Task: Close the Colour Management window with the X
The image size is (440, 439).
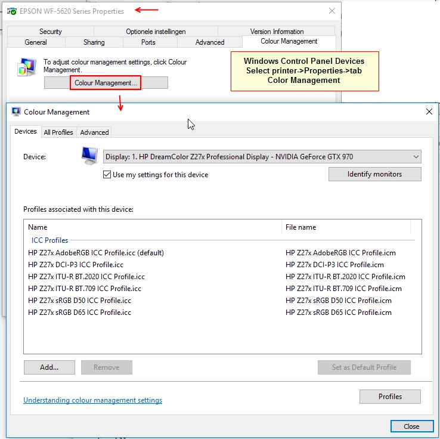Action: (x=429, y=112)
